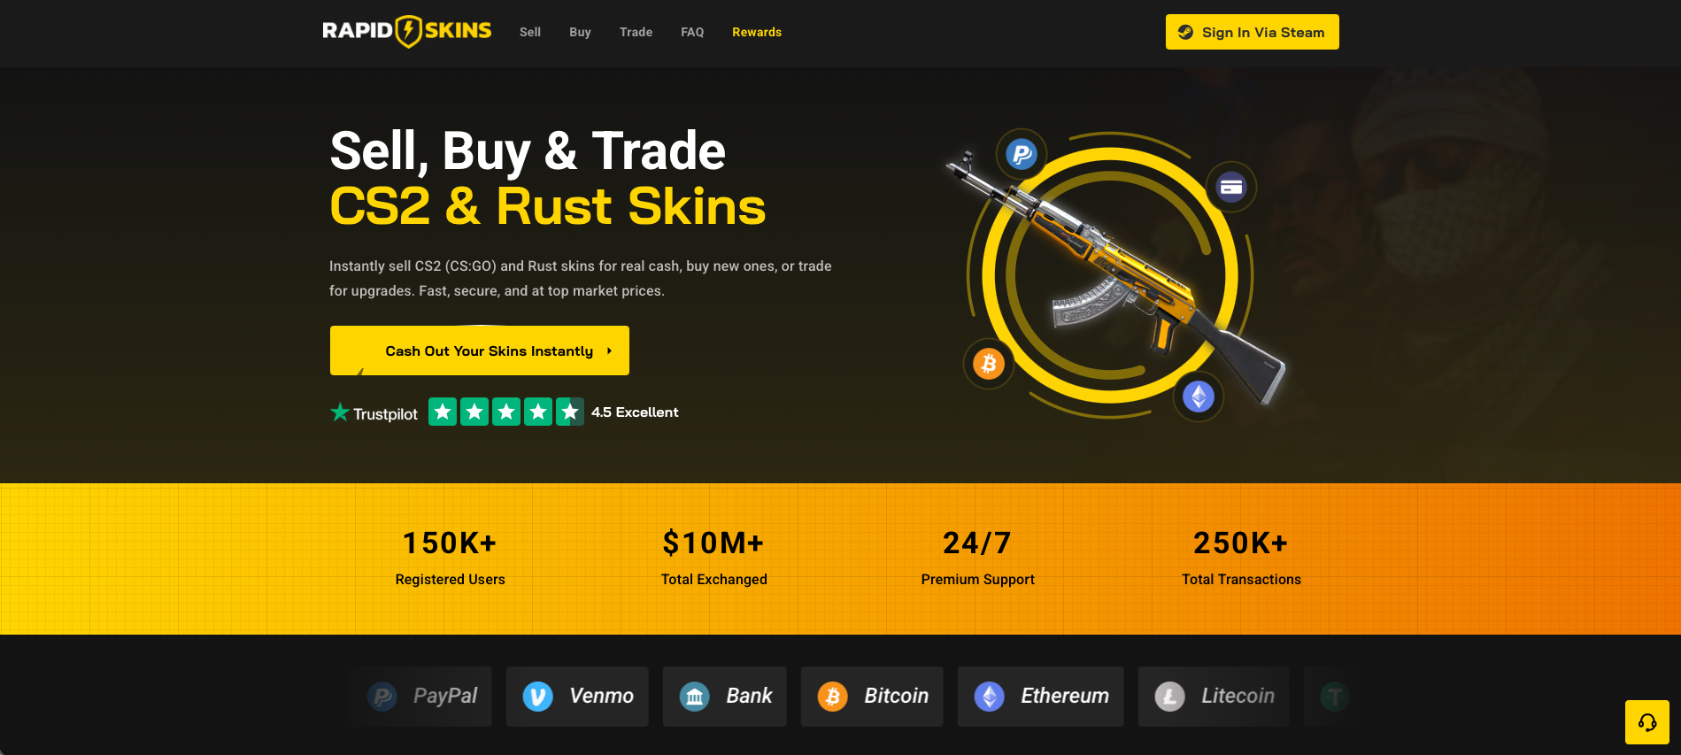Screen dimensions: 1681x755
Task: Select the Ethereum payment tile
Action: 1041,697
